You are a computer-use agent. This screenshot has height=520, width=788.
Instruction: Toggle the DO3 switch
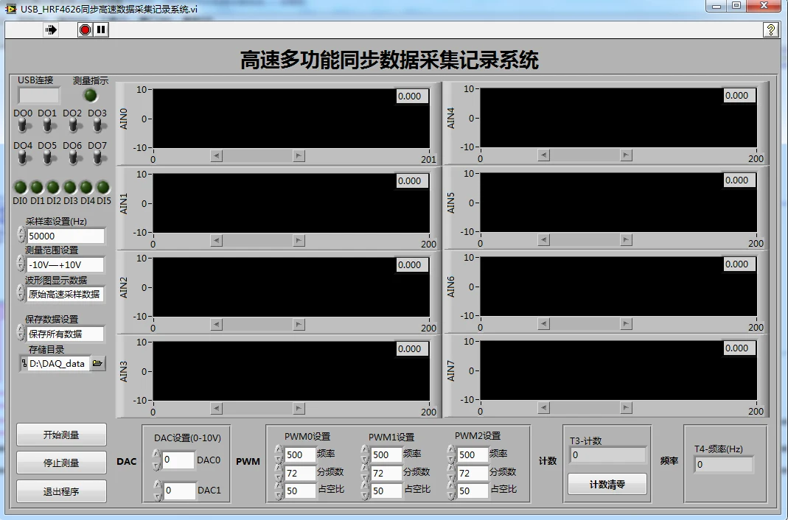pos(98,125)
